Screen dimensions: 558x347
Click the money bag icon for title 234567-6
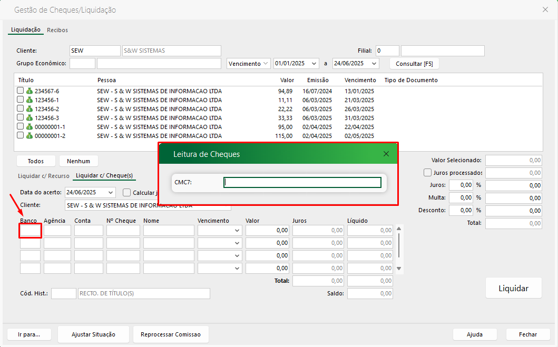(x=30, y=91)
